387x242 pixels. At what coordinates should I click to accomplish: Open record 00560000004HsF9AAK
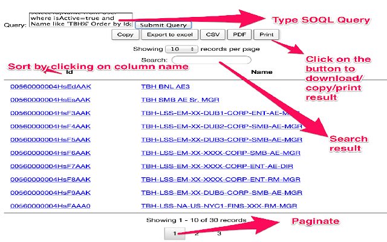pyautogui.click(x=50, y=193)
